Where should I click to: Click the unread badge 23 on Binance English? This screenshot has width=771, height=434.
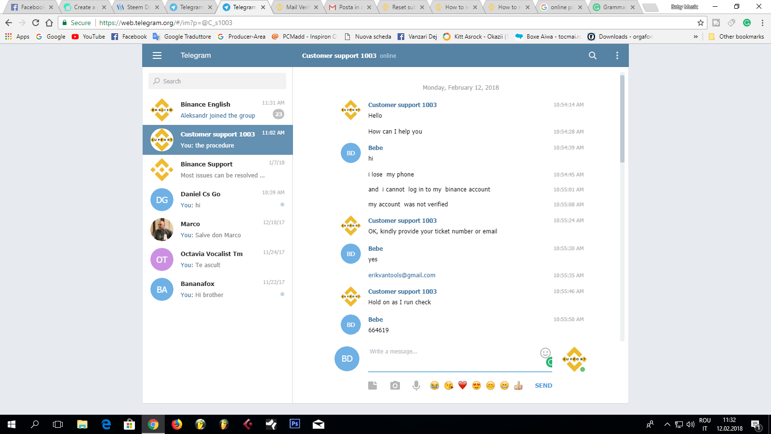279,114
